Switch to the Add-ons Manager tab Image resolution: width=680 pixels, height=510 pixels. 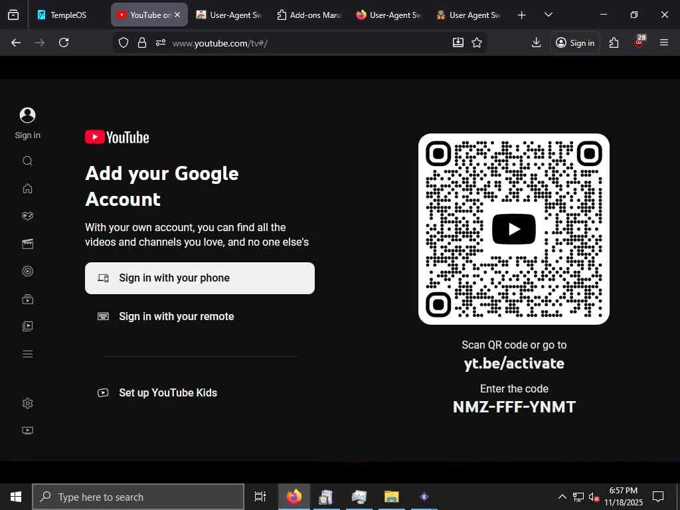coord(309,15)
